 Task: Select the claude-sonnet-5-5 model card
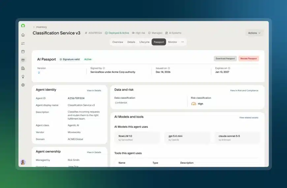pos(237,138)
